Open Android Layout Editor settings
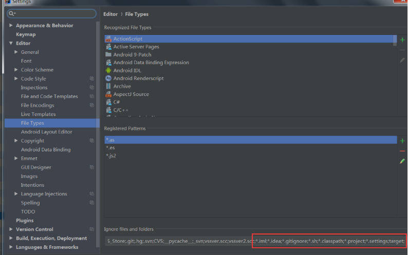Screen dimensions: 408x255 pos(47,132)
